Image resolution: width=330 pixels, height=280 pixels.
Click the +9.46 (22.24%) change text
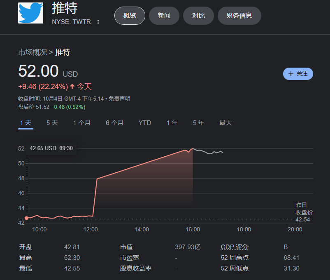point(43,87)
